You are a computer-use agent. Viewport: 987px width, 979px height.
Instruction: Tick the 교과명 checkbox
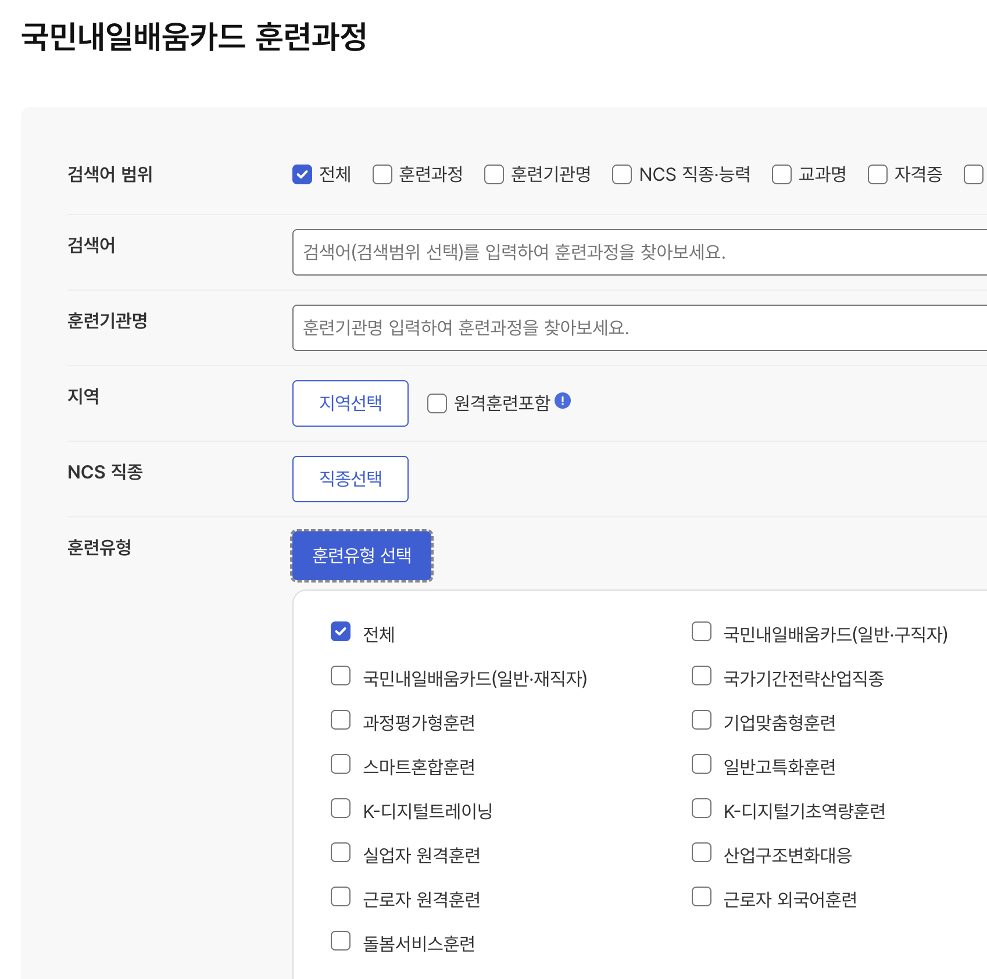pos(782,174)
